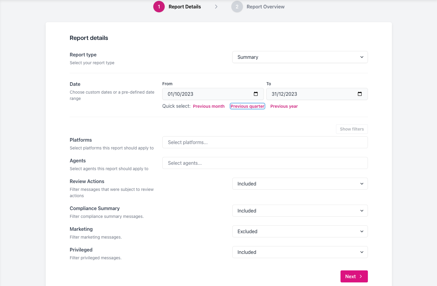Viewport: 437px width, 286px height.
Task: Click the Select platforms input field
Action: click(265, 142)
